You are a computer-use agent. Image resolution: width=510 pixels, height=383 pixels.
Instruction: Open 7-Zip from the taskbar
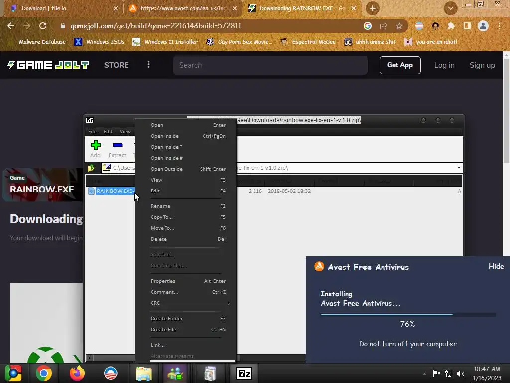pos(244,373)
